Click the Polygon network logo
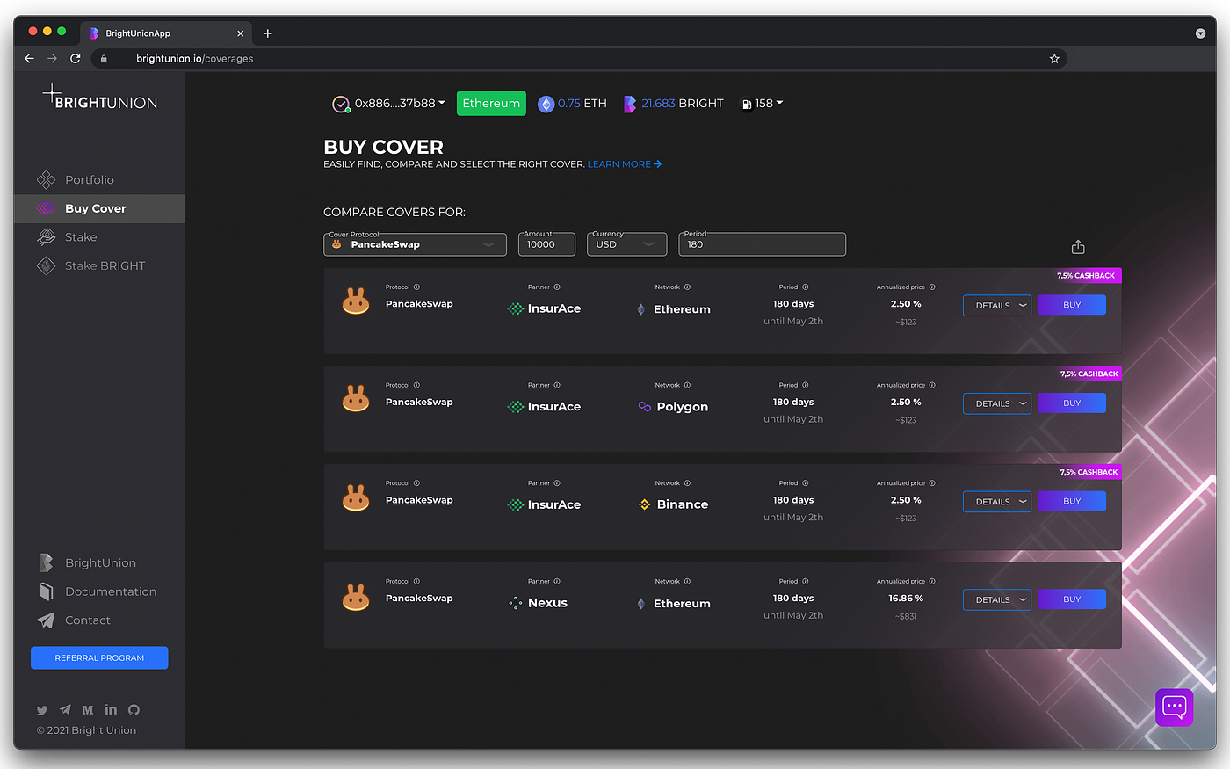 tap(644, 407)
